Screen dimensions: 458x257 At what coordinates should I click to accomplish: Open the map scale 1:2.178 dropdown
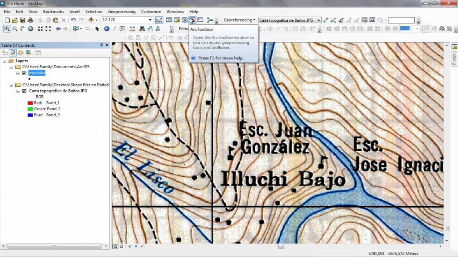tap(150, 20)
